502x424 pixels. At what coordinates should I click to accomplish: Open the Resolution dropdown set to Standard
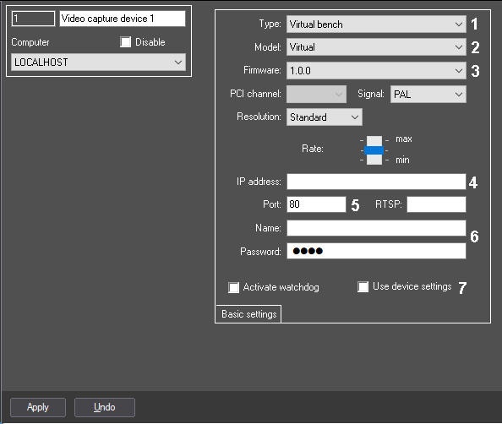pos(325,117)
